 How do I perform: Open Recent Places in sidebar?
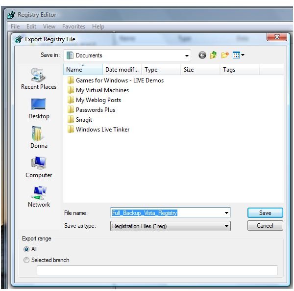39,79
